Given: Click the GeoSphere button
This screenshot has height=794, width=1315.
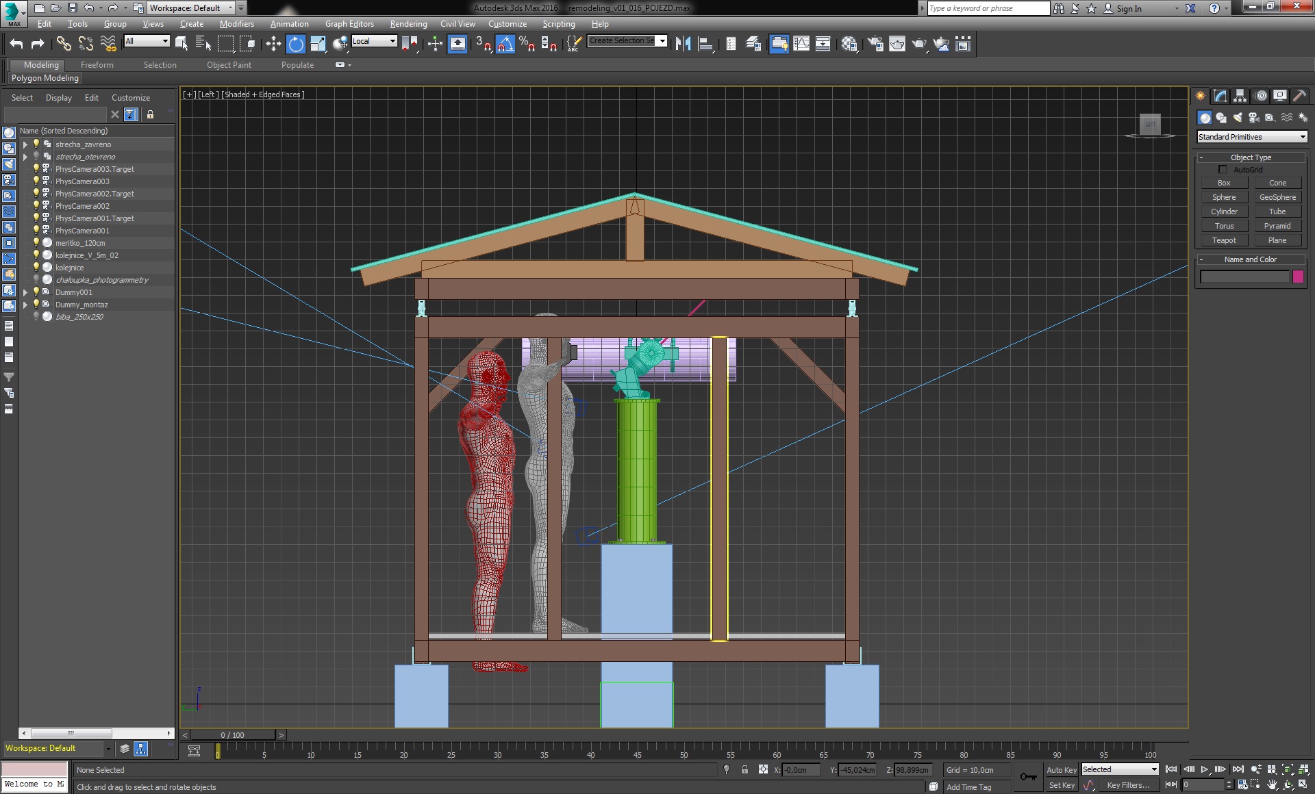Looking at the screenshot, I should [1277, 197].
